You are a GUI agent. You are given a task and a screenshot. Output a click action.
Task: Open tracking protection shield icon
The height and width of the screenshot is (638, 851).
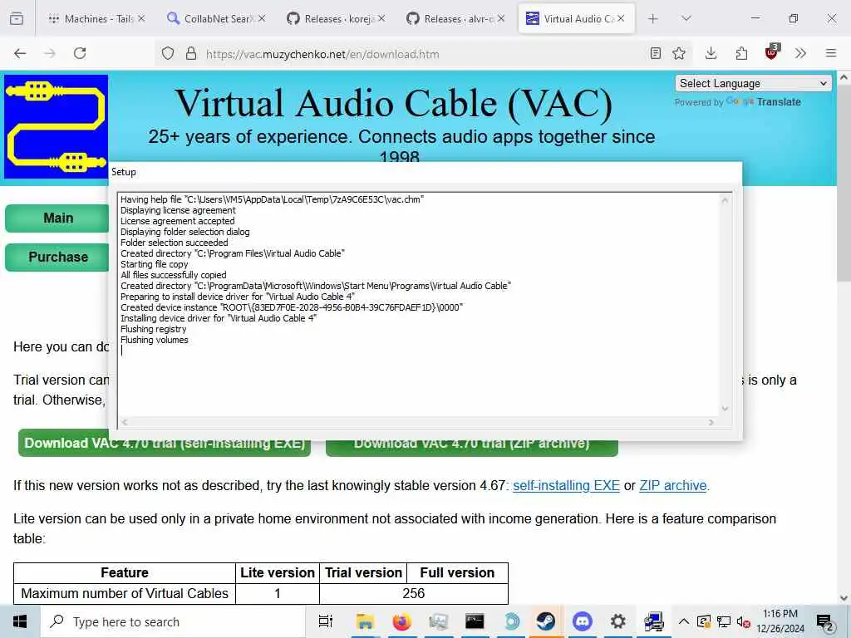[168, 54]
